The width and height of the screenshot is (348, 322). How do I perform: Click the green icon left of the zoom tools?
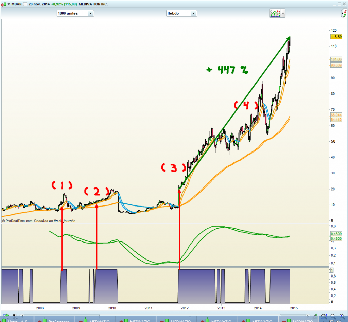point(316,316)
